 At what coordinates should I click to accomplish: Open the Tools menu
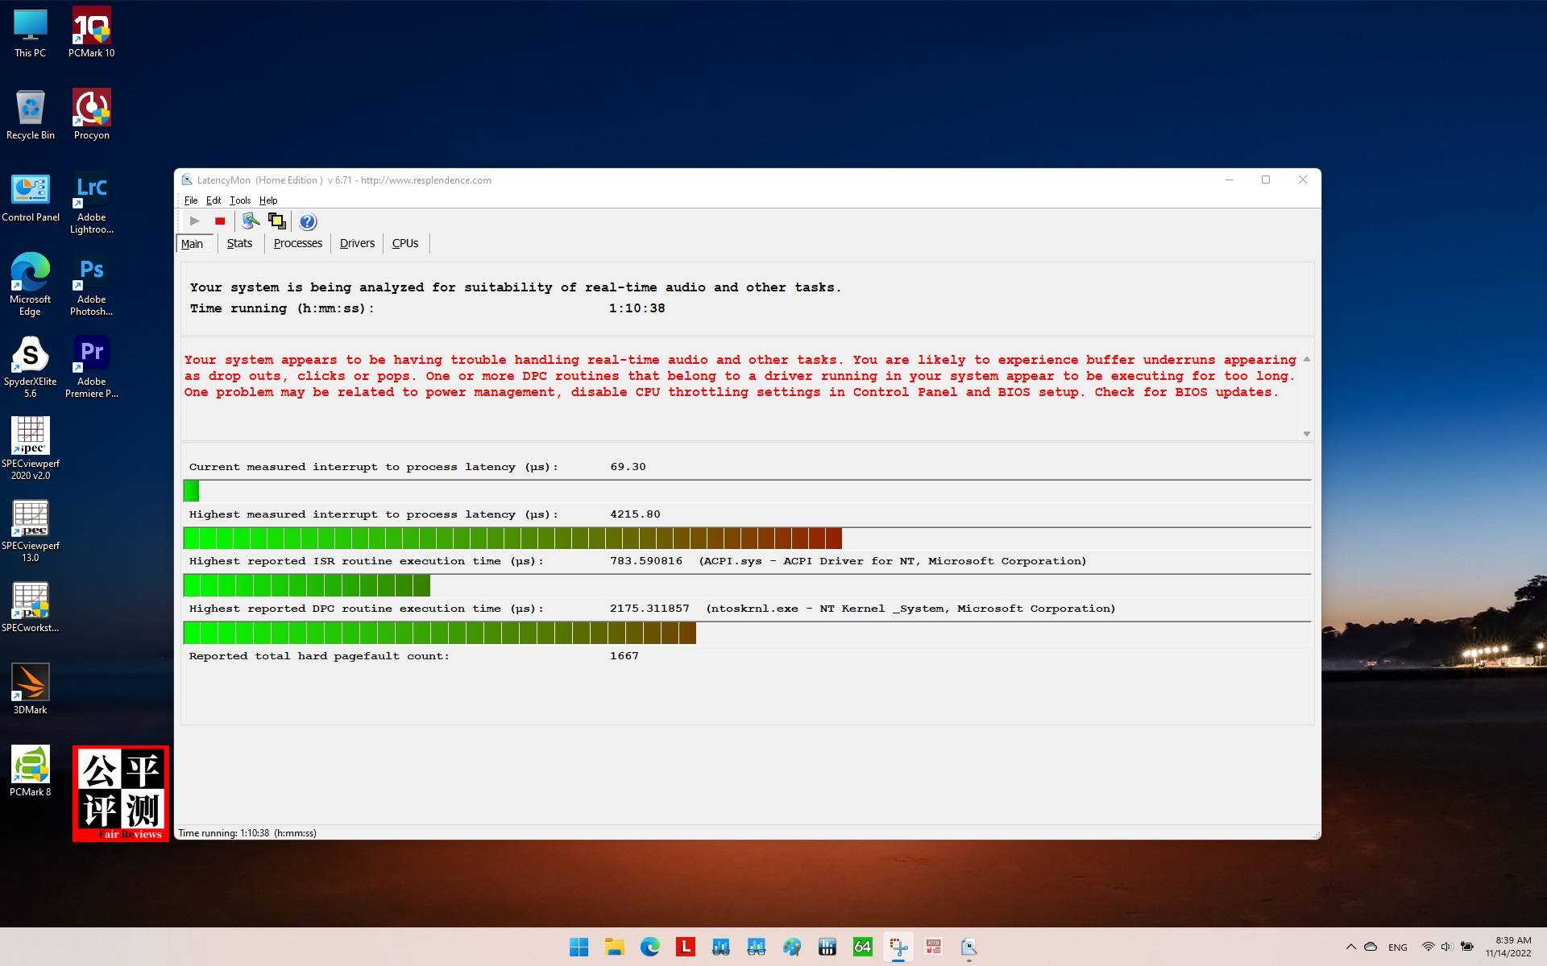[240, 200]
